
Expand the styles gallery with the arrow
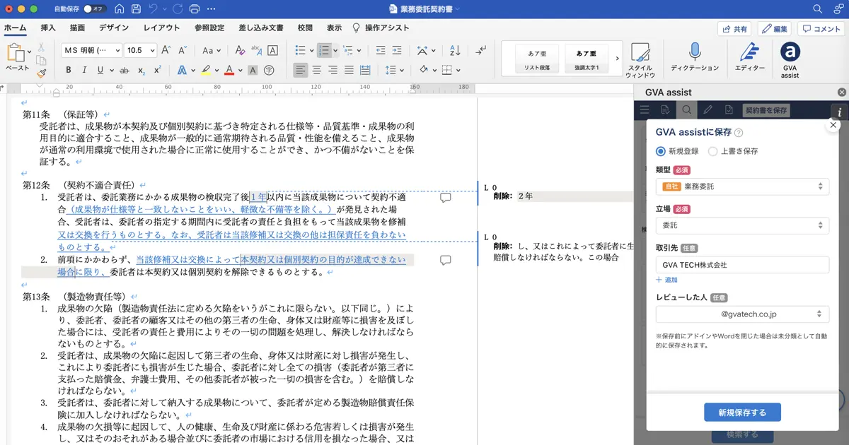pos(617,58)
